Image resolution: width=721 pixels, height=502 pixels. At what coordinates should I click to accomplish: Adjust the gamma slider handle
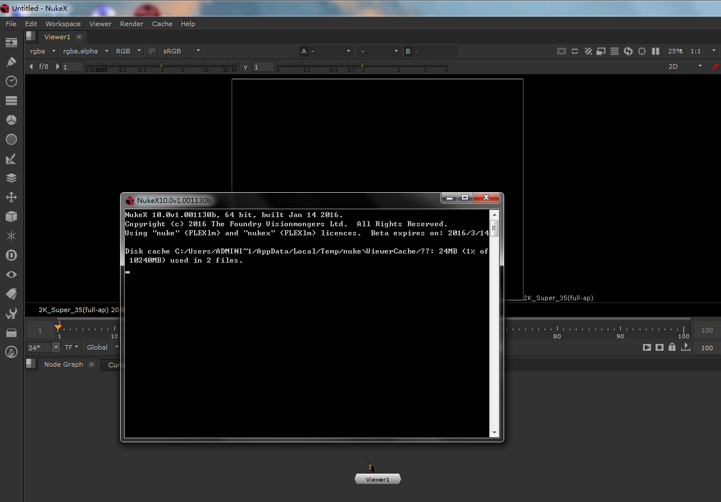click(362, 67)
